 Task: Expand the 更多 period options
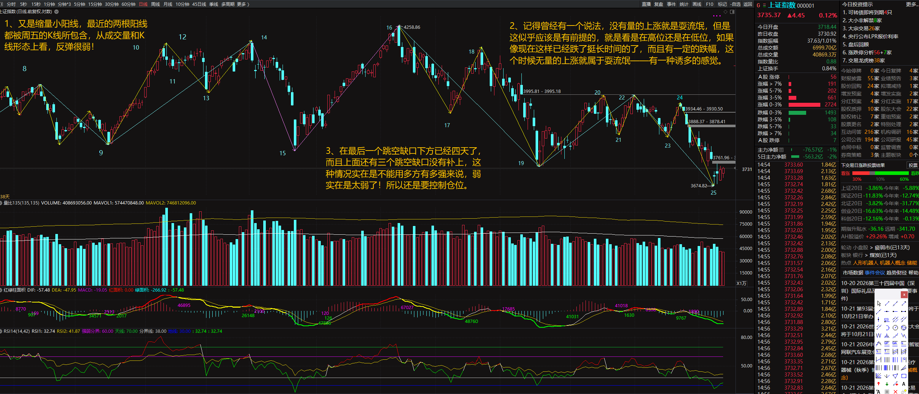(243, 4)
